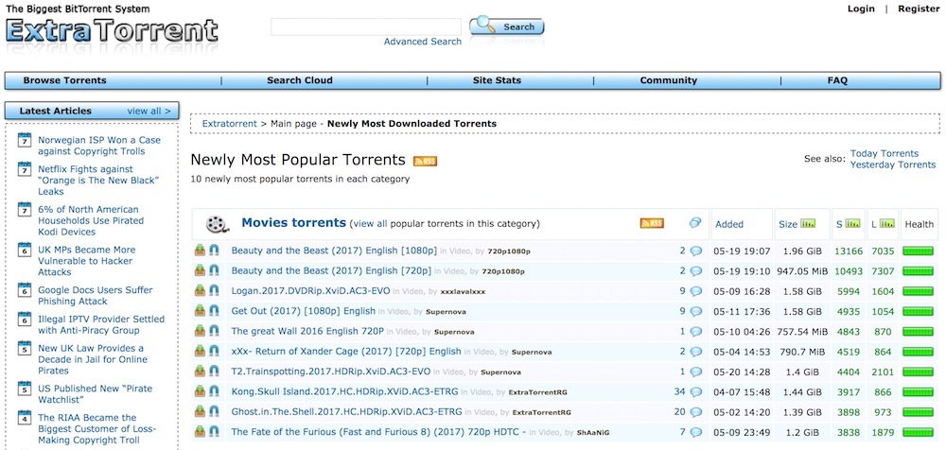Click the magnet link icon for Beauty and the Beast 1080p

tap(214, 251)
